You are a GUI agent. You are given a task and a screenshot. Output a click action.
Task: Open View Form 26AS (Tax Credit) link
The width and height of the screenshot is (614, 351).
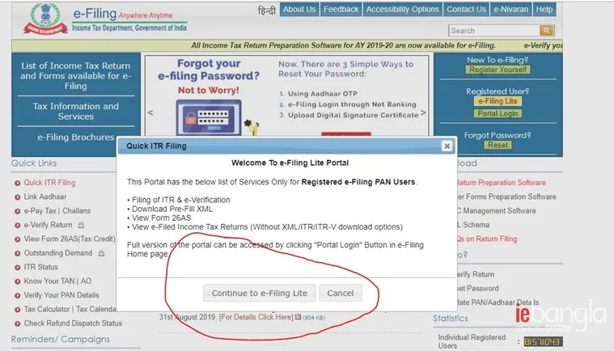click(x=70, y=239)
